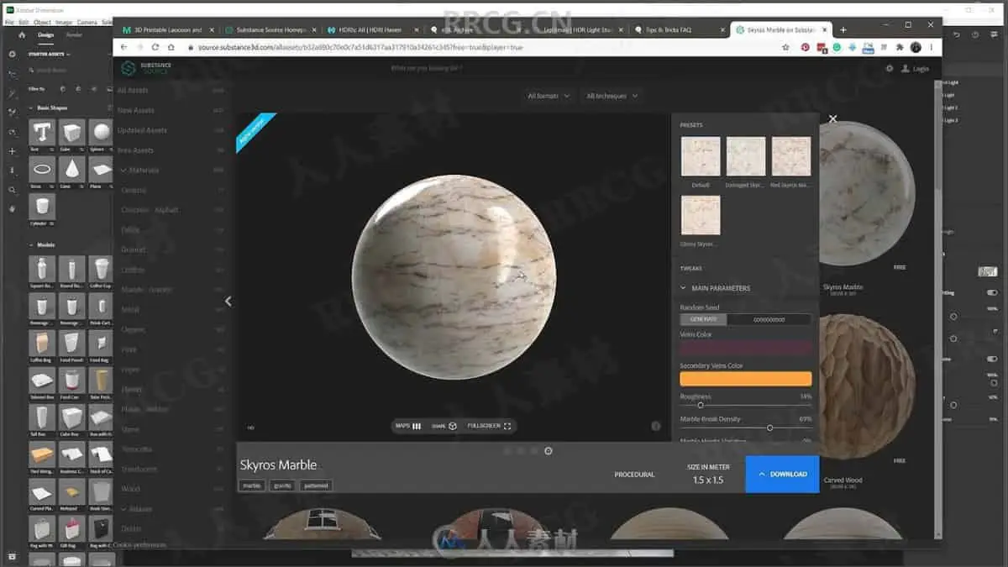The width and height of the screenshot is (1008, 567).
Task: Open the Chrome extensions puzzle icon
Action: point(901,48)
